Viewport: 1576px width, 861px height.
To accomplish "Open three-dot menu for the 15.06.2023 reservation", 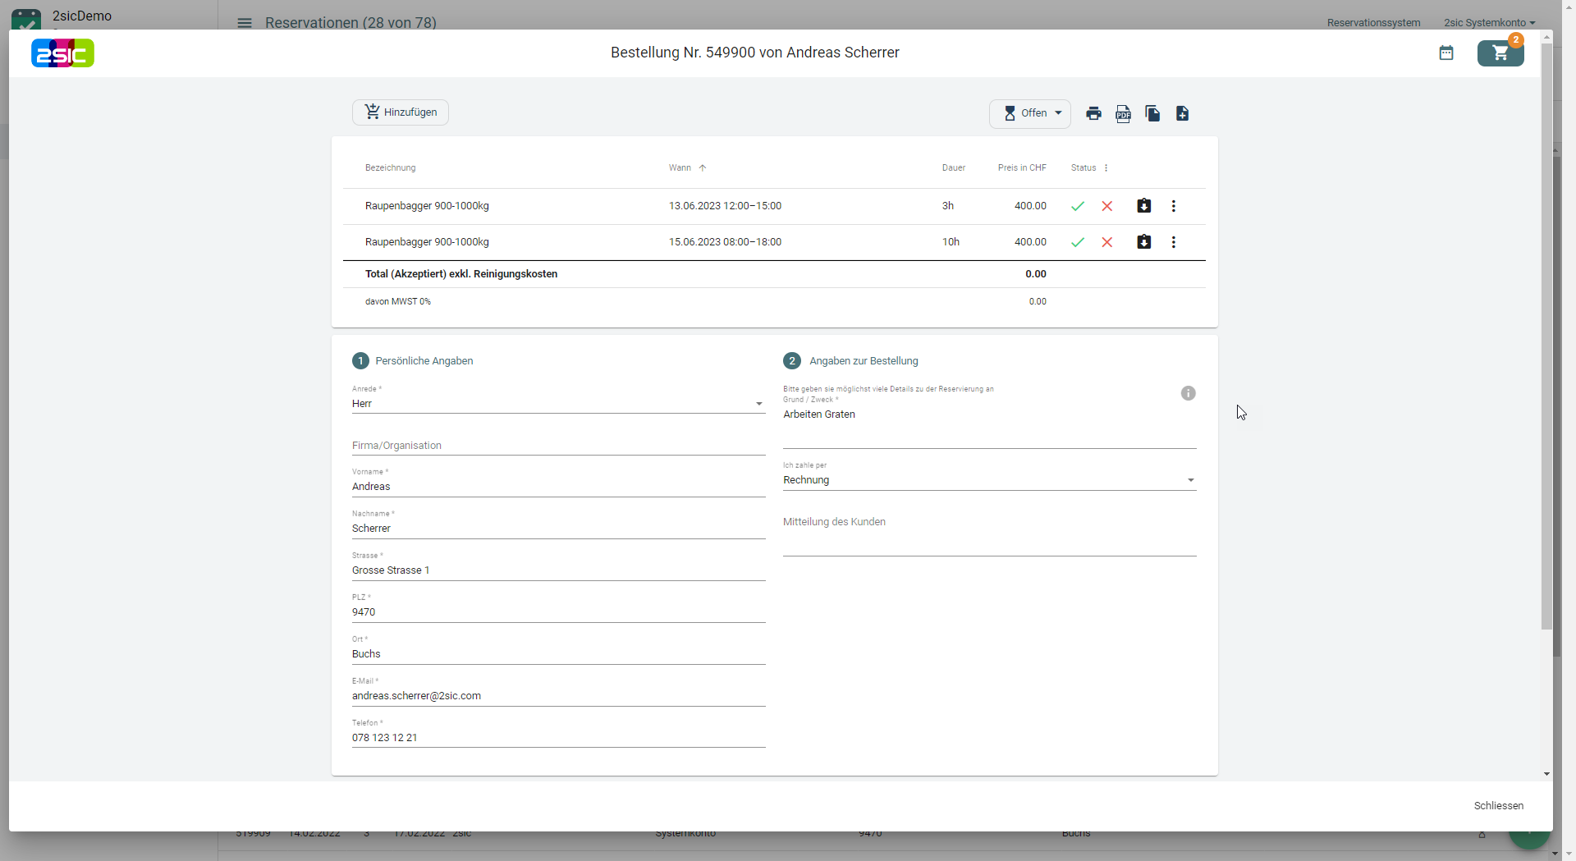I will tap(1173, 242).
